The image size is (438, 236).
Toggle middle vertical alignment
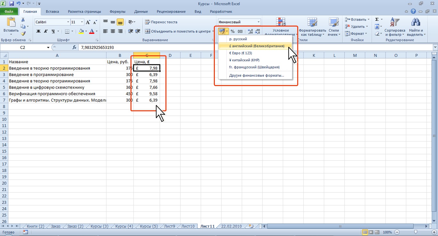tap(113, 22)
